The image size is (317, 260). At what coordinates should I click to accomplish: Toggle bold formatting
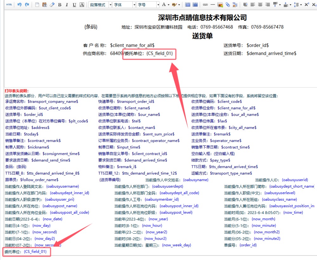tap(60, 5)
